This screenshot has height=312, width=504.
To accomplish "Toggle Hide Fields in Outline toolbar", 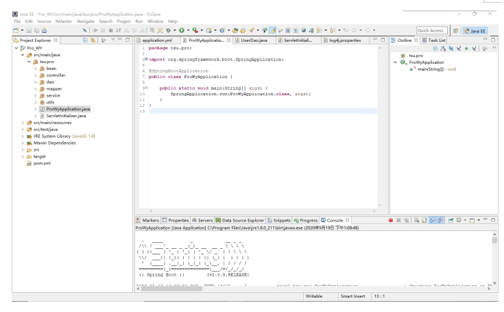I will pos(451,49).
